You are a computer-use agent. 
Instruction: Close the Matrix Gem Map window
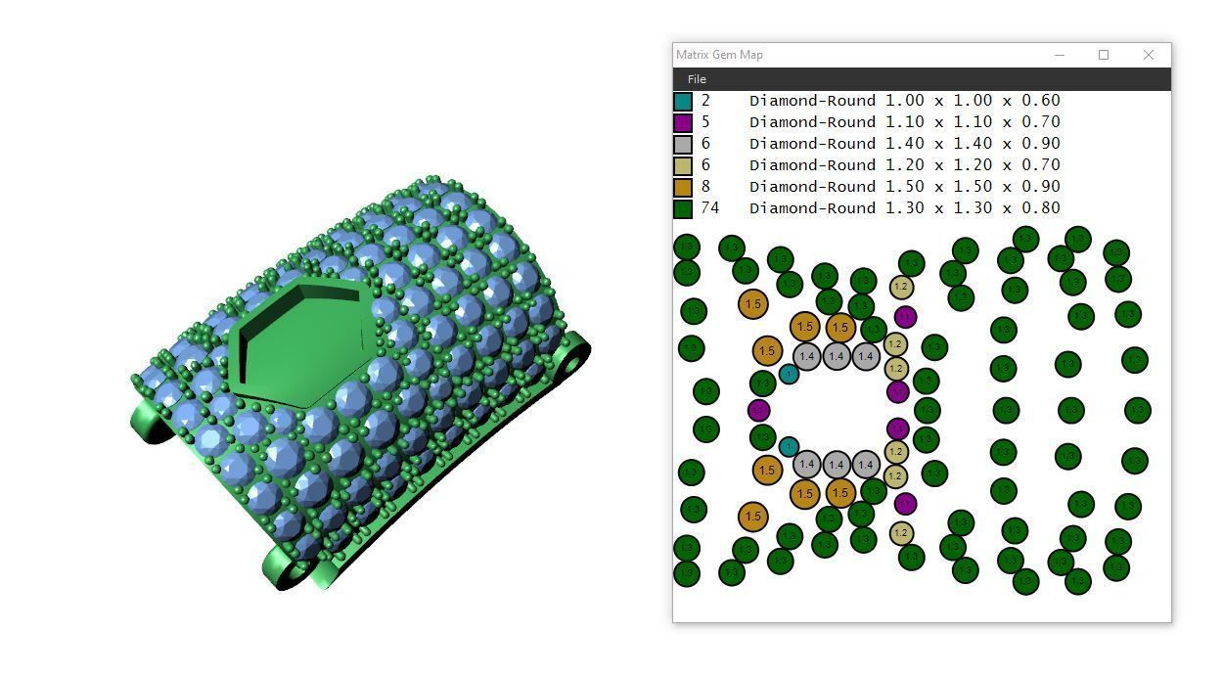coord(1149,55)
